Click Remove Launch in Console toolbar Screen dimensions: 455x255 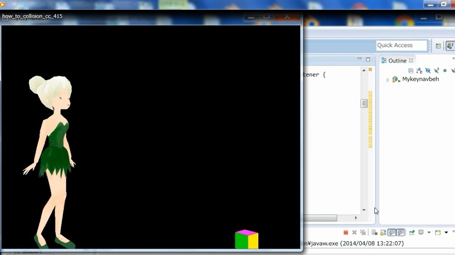pyautogui.click(x=354, y=233)
